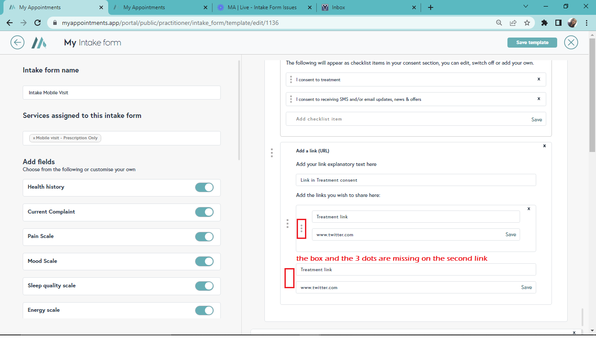
Task: Switch to the Intake Form Issues tab
Action: pyautogui.click(x=262, y=7)
